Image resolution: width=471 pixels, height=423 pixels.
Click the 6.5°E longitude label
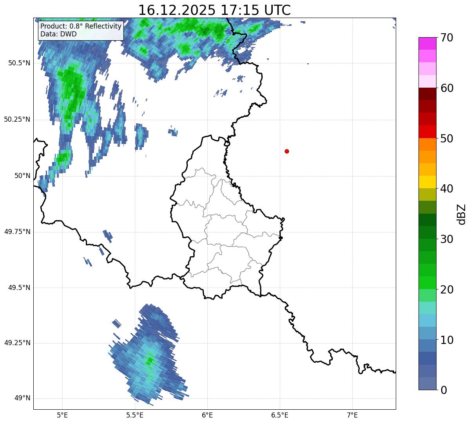point(280,415)
